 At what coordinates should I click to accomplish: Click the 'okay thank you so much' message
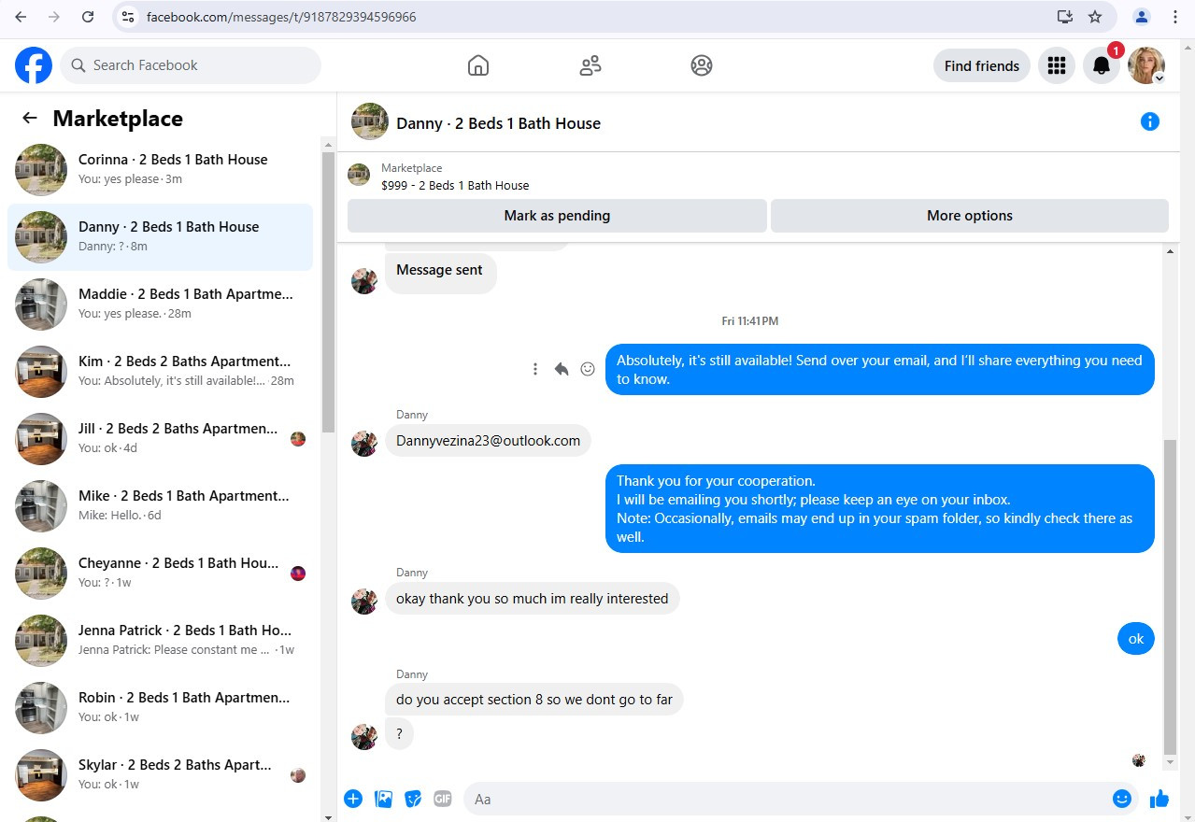[532, 599]
